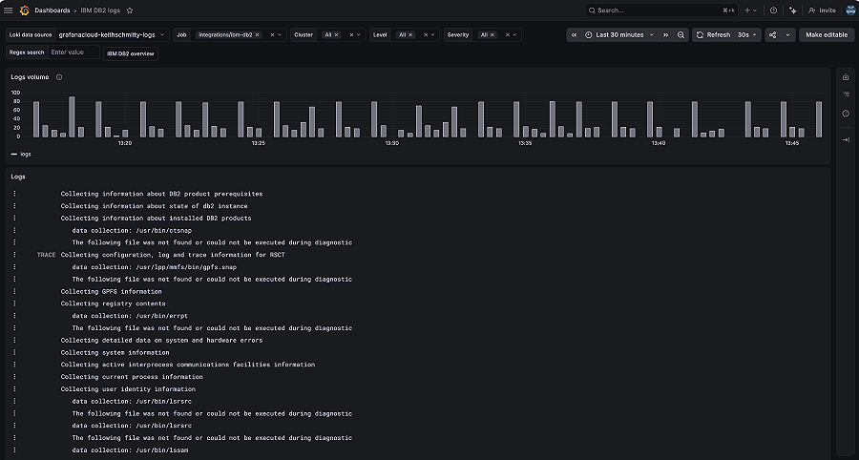Select 'Collecting information about DB2 product prerequisites' line
Image resolution: width=859 pixels, height=460 pixels.
pos(161,194)
